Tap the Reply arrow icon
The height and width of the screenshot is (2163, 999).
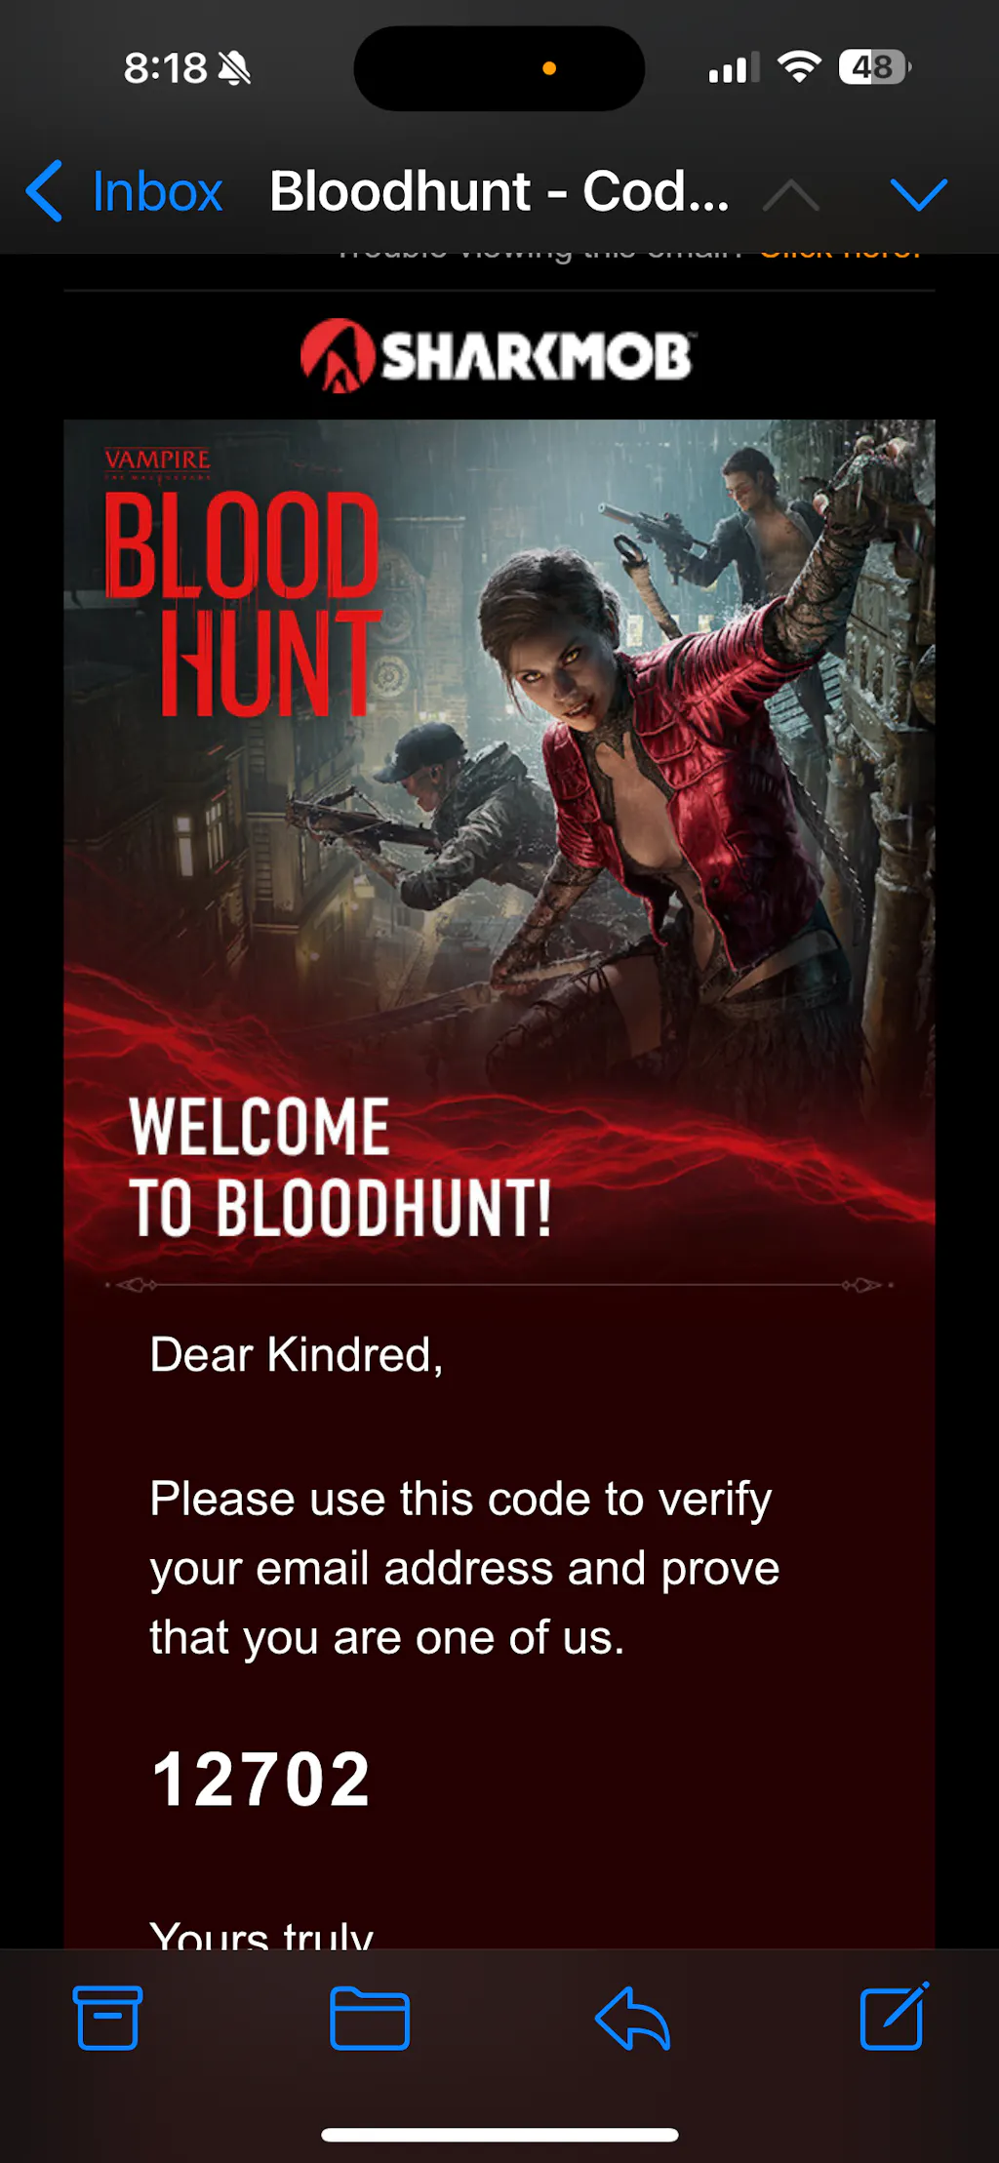click(632, 2018)
